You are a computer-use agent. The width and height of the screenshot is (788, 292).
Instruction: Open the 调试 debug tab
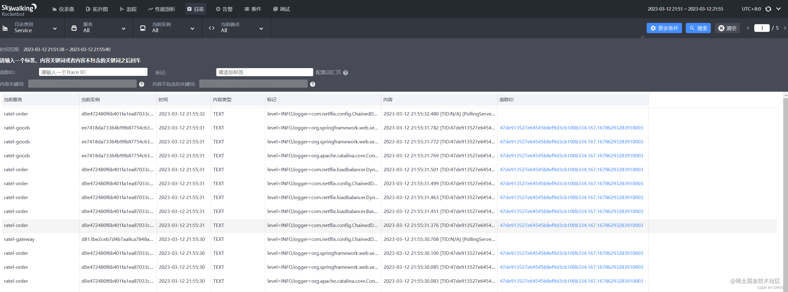pyautogui.click(x=282, y=9)
